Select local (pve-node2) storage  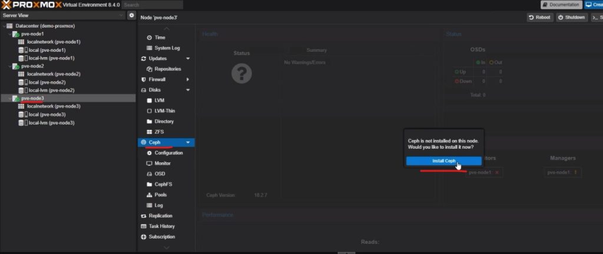click(x=47, y=82)
